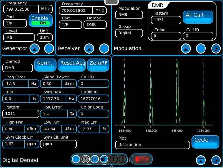Click the open padlock icon

(x=104, y=159)
